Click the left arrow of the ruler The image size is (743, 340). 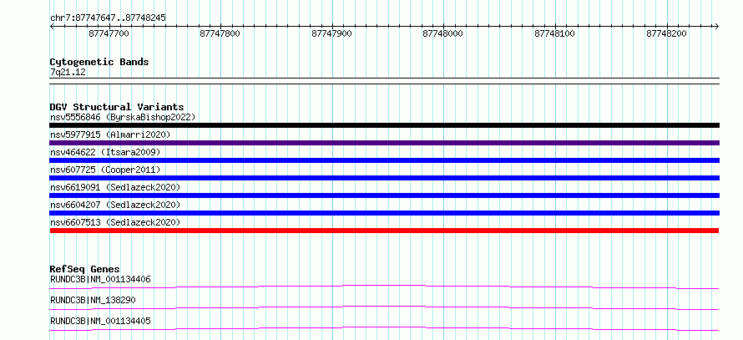pyautogui.click(x=52, y=27)
